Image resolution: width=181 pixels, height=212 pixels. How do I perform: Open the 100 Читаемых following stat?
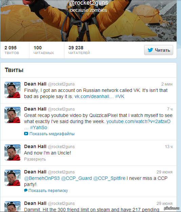44,50
